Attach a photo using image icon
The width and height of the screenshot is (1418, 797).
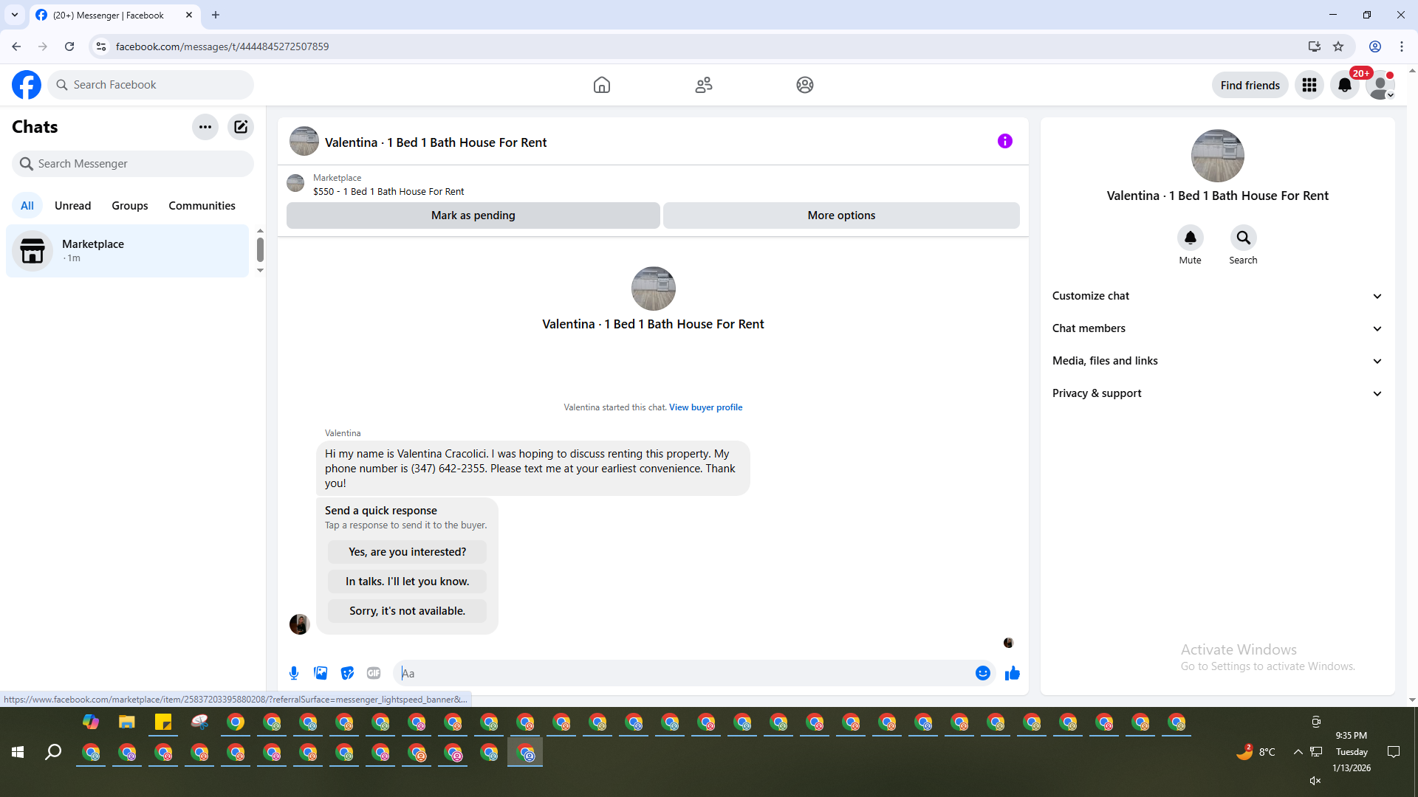pyautogui.click(x=321, y=673)
